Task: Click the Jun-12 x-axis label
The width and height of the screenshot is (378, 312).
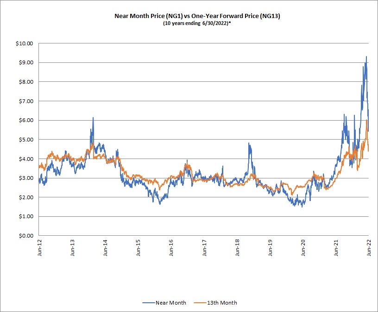Action: coord(39,248)
